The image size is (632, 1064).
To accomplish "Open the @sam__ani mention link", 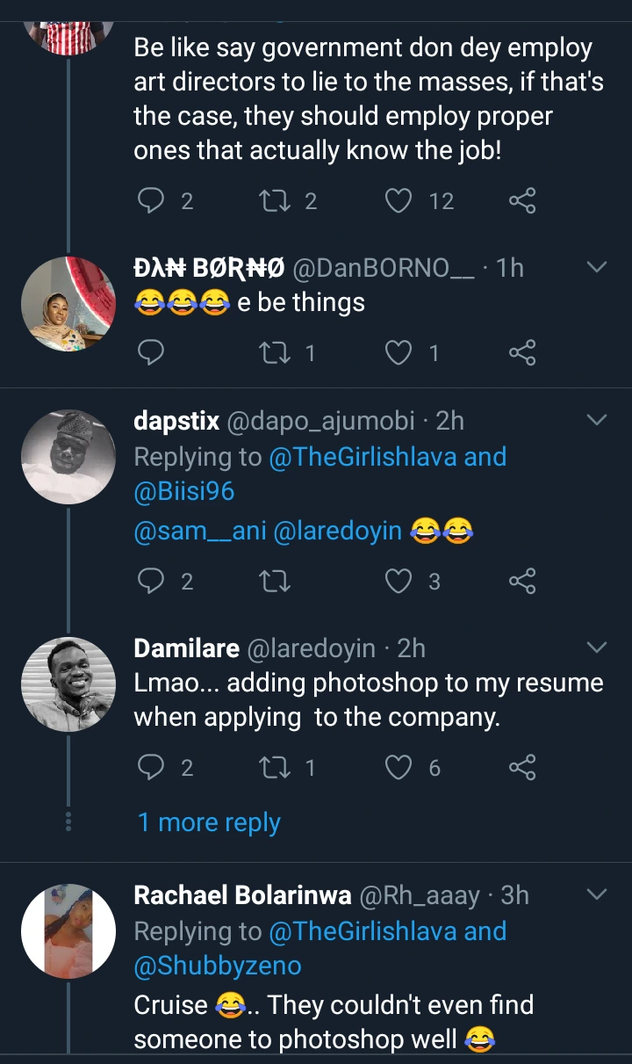I will (x=199, y=531).
